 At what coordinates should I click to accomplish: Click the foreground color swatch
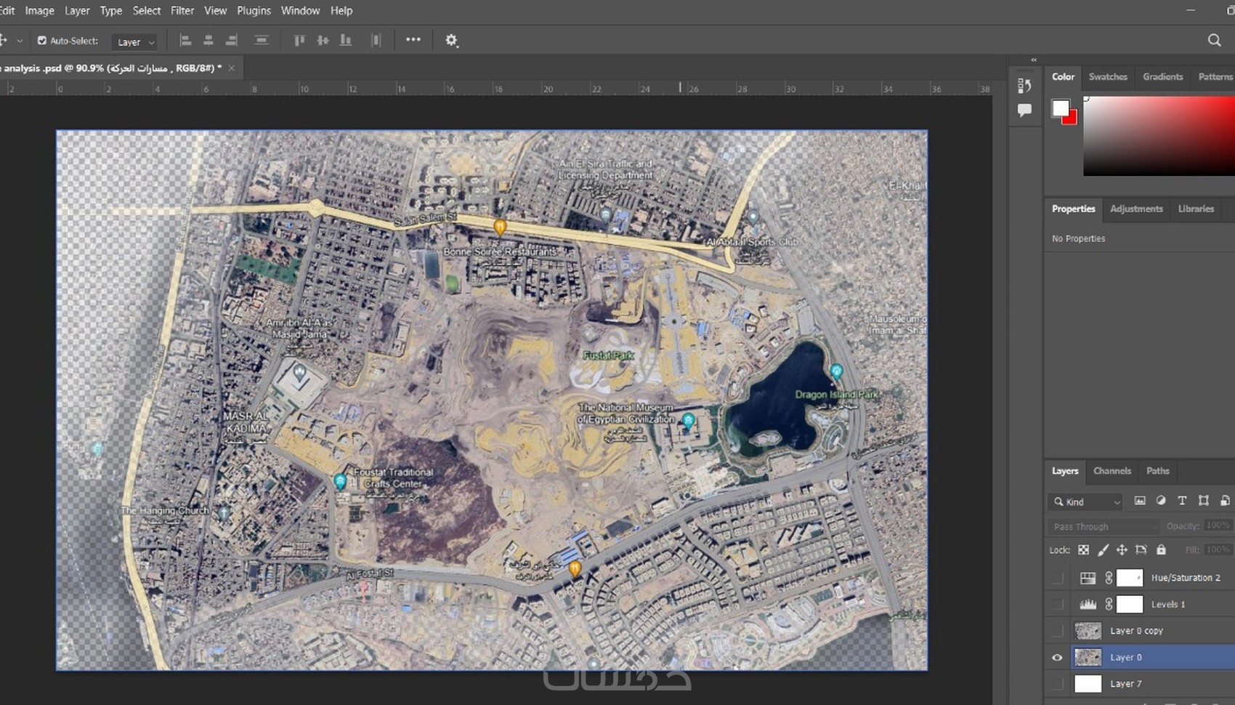(1060, 108)
